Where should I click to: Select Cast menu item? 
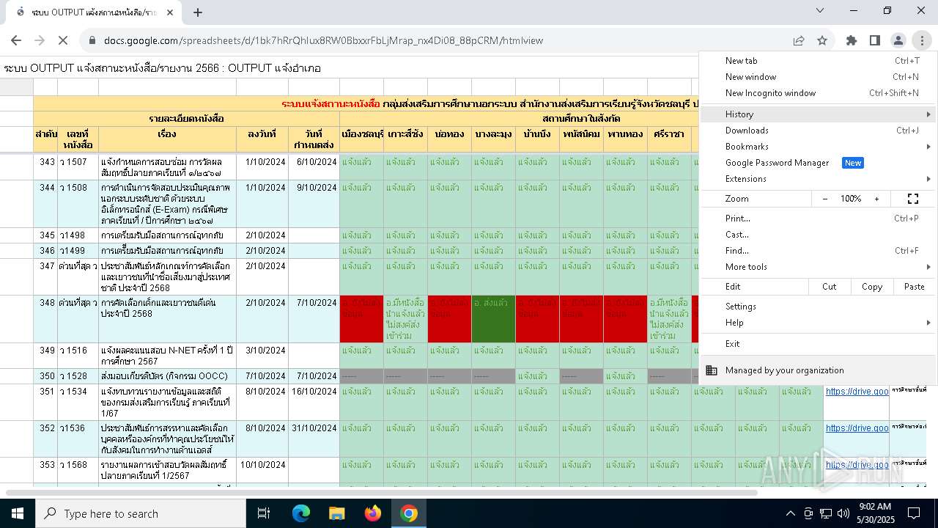pos(817,235)
